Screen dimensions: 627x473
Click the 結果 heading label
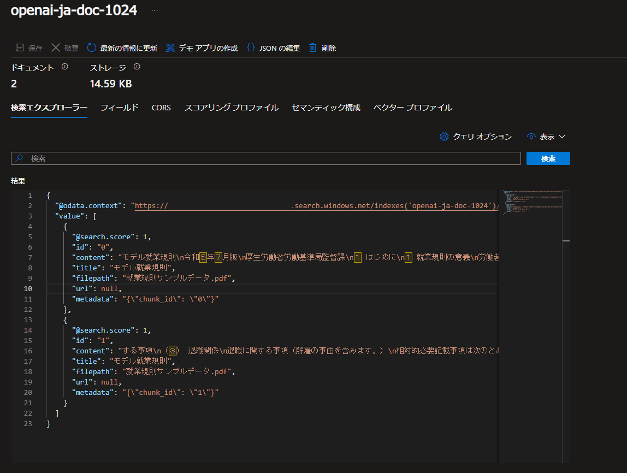[x=18, y=181]
